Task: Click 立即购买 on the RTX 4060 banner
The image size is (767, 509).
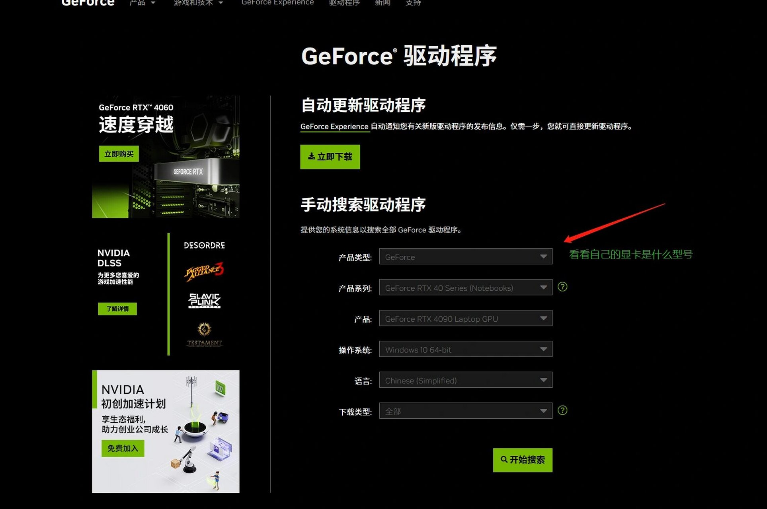Action: tap(119, 154)
